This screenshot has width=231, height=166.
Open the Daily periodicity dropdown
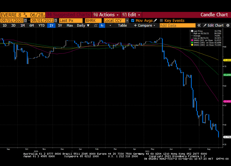(x=83, y=25)
